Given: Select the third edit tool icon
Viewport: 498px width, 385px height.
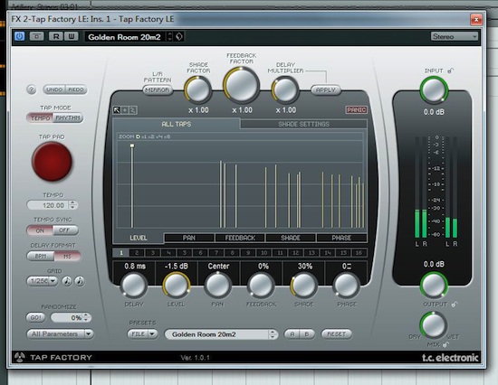Looking at the screenshot, I should pos(133,110).
